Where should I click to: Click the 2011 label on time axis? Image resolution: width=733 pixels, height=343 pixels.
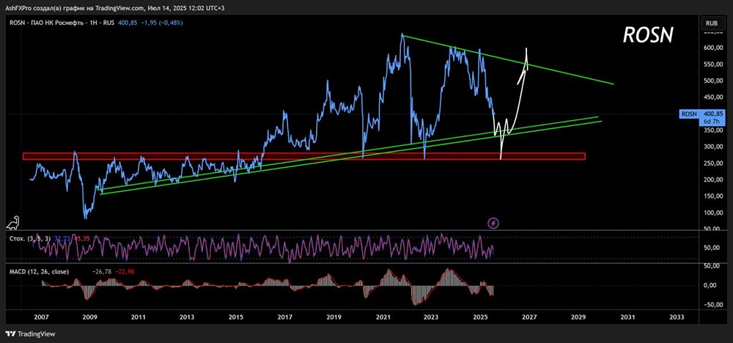138,317
